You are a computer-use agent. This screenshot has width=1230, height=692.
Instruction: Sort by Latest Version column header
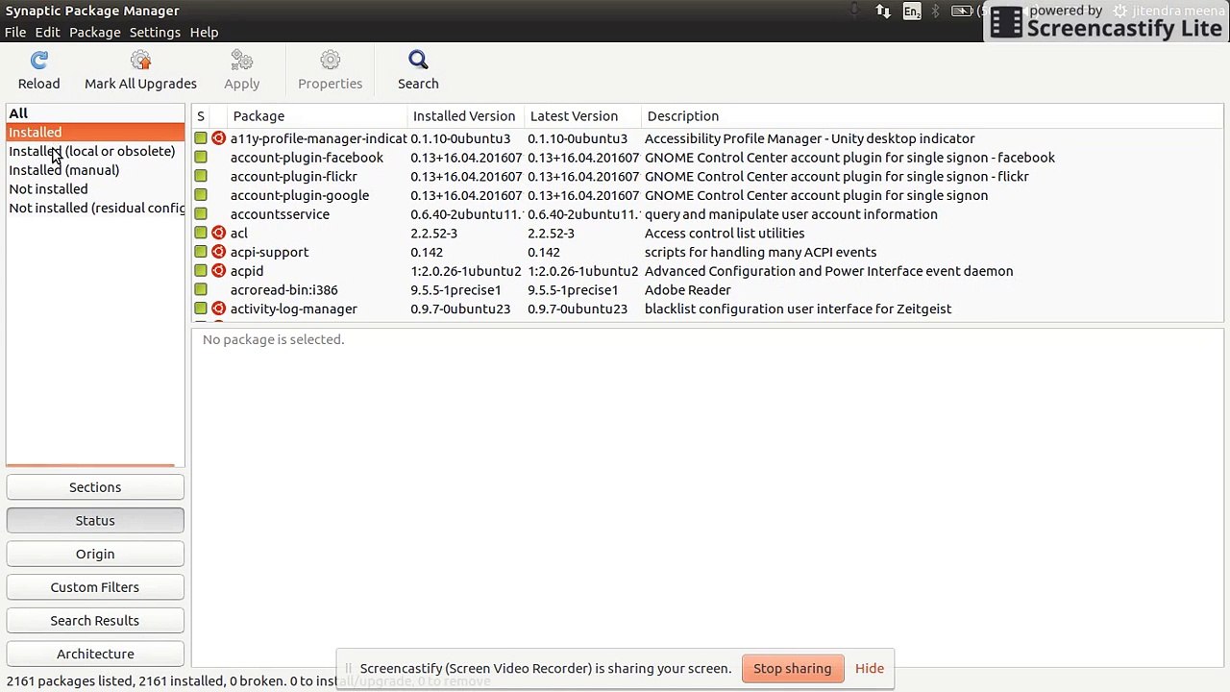[583, 116]
